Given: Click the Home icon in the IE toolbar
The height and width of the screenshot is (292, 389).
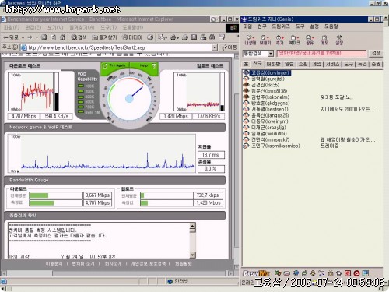Looking at the screenshot, I should [x=62, y=37].
